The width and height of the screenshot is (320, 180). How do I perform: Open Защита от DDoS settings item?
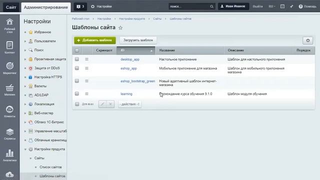(x=47, y=68)
